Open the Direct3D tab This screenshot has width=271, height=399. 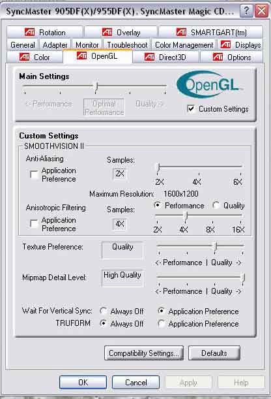click(166, 57)
